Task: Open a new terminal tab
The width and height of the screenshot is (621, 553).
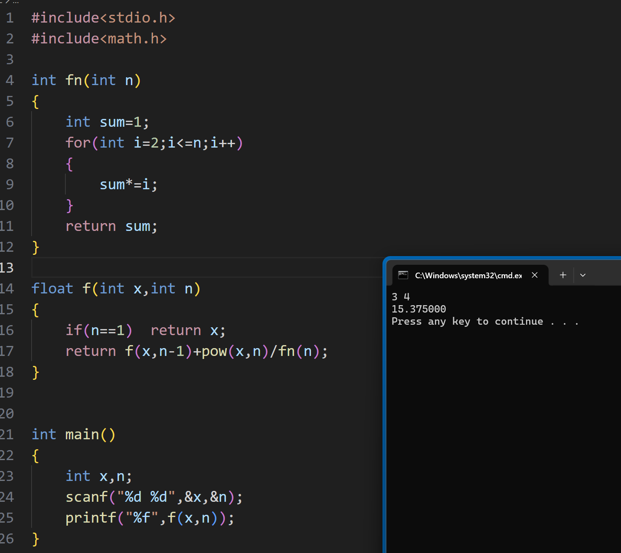Action: pos(563,275)
